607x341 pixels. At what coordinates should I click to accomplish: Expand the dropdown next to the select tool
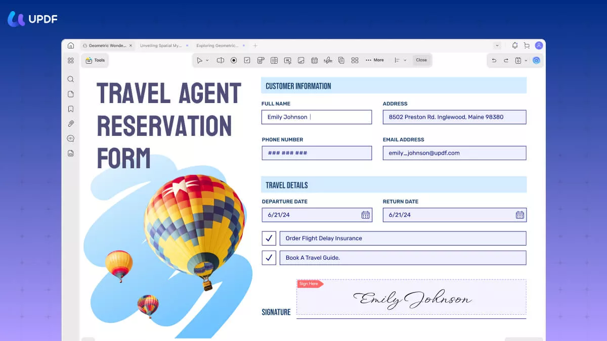[x=207, y=60]
